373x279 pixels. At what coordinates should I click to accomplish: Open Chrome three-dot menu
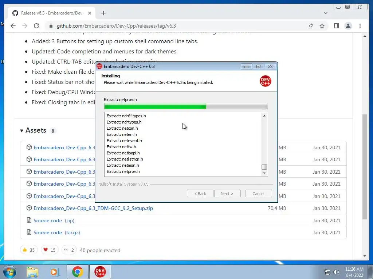(360, 26)
